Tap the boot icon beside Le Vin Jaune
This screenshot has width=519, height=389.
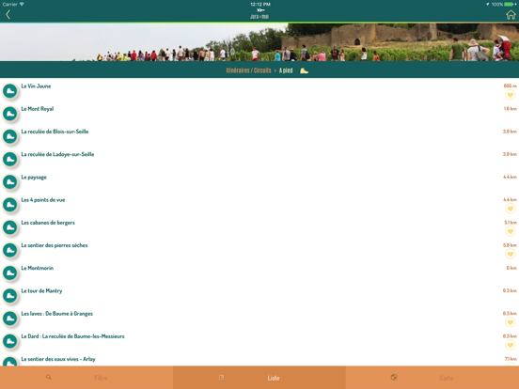(x=10, y=91)
